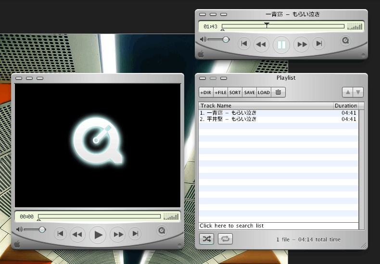
Task: Click the search list input field
Action: 278,226
